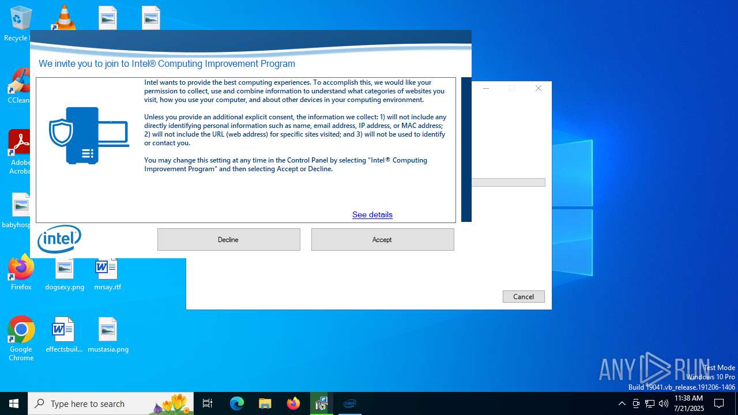
Task: Decline the Intel Computing Improvement Program
Action: click(x=228, y=239)
